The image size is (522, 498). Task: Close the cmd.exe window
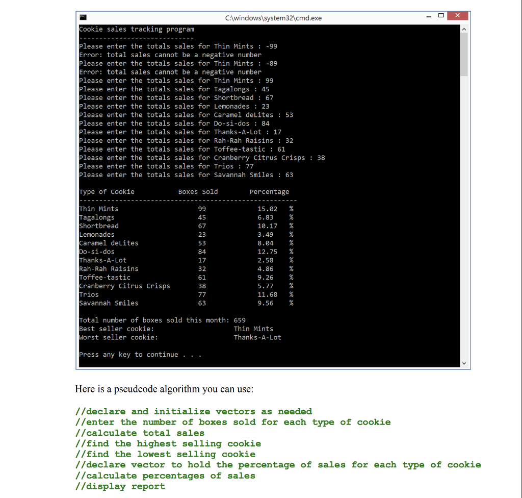click(x=457, y=16)
